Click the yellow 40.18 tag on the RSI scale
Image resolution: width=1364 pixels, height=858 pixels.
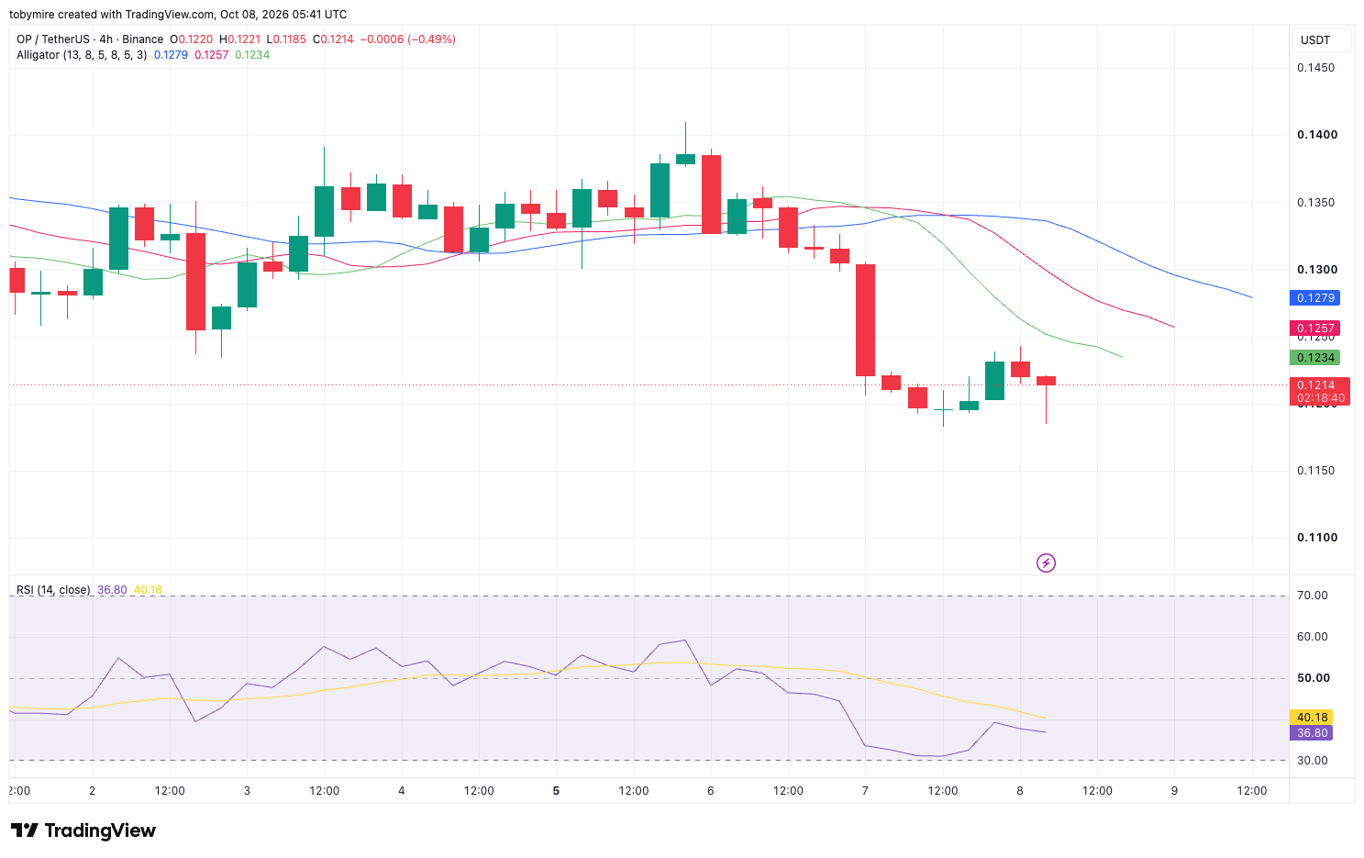1312,718
